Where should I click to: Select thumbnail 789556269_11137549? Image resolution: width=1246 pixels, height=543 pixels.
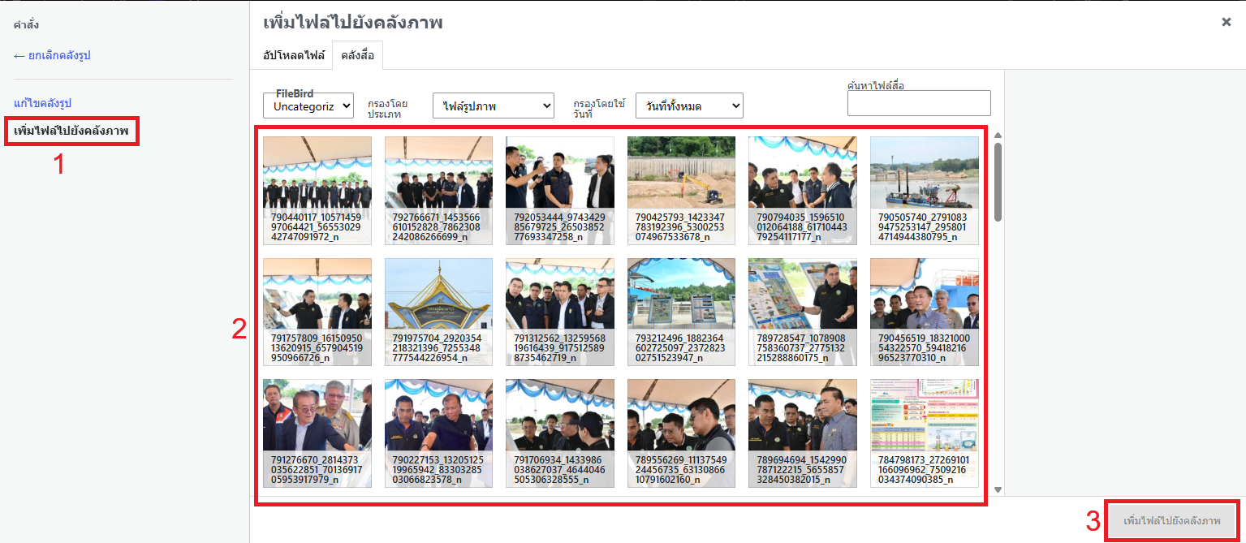[682, 433]
